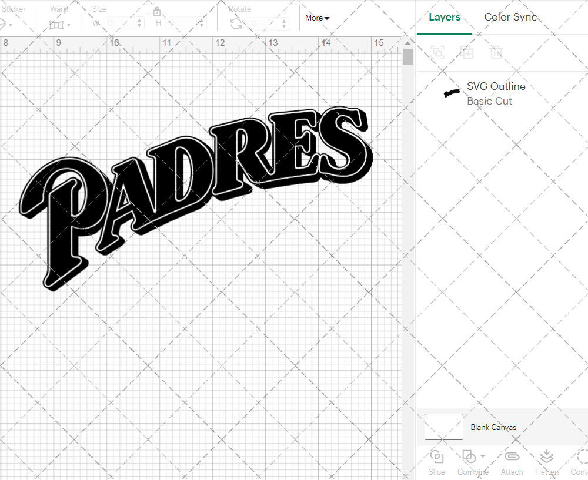The image size is (588, 480).
Task: Click the Rotate angle input field
Action: coord(264,24)
